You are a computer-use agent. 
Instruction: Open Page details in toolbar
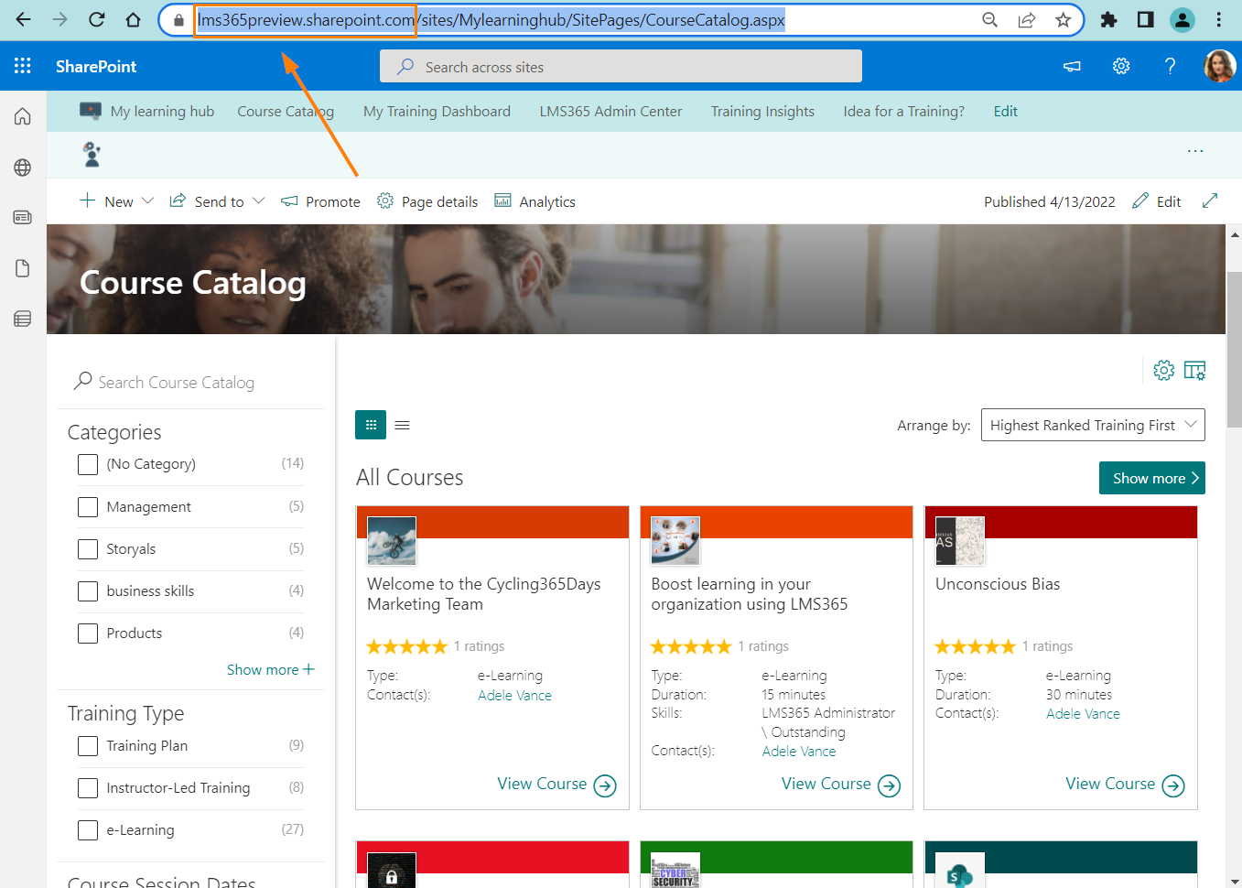click(427, 201)
